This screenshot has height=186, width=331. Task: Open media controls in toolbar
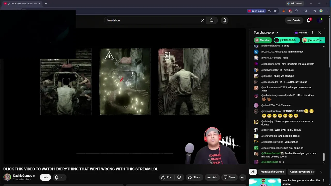(x=315, y=11)
